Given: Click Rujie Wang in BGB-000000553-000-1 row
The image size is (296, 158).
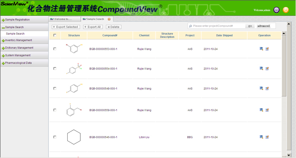Looking at the screenshot, I should 144,49.
